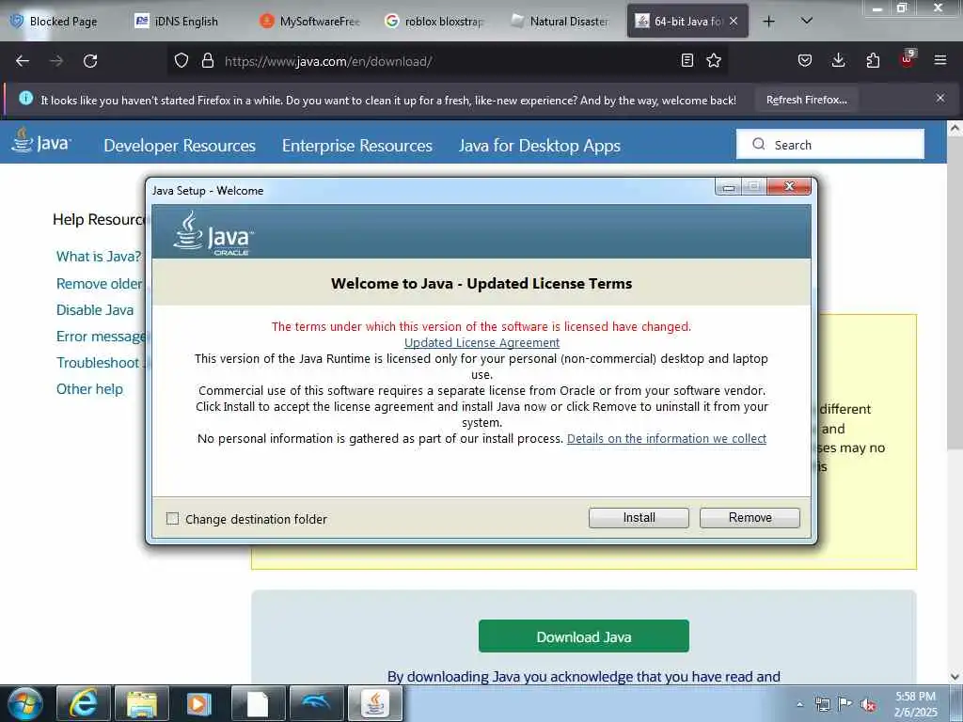Open the Pocket save icon
Screen dimensions: 963x722
(805, 60)
